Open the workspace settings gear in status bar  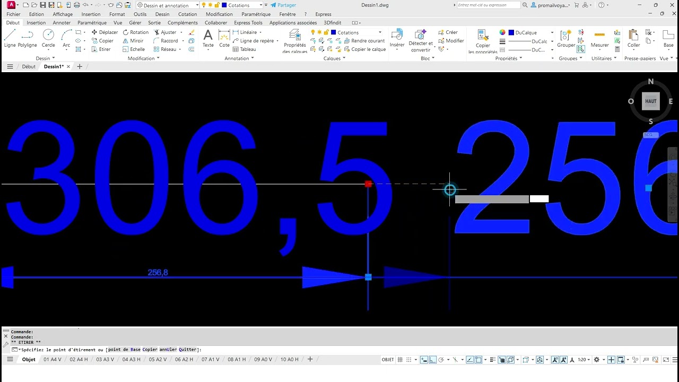click(x=596, y=360)
